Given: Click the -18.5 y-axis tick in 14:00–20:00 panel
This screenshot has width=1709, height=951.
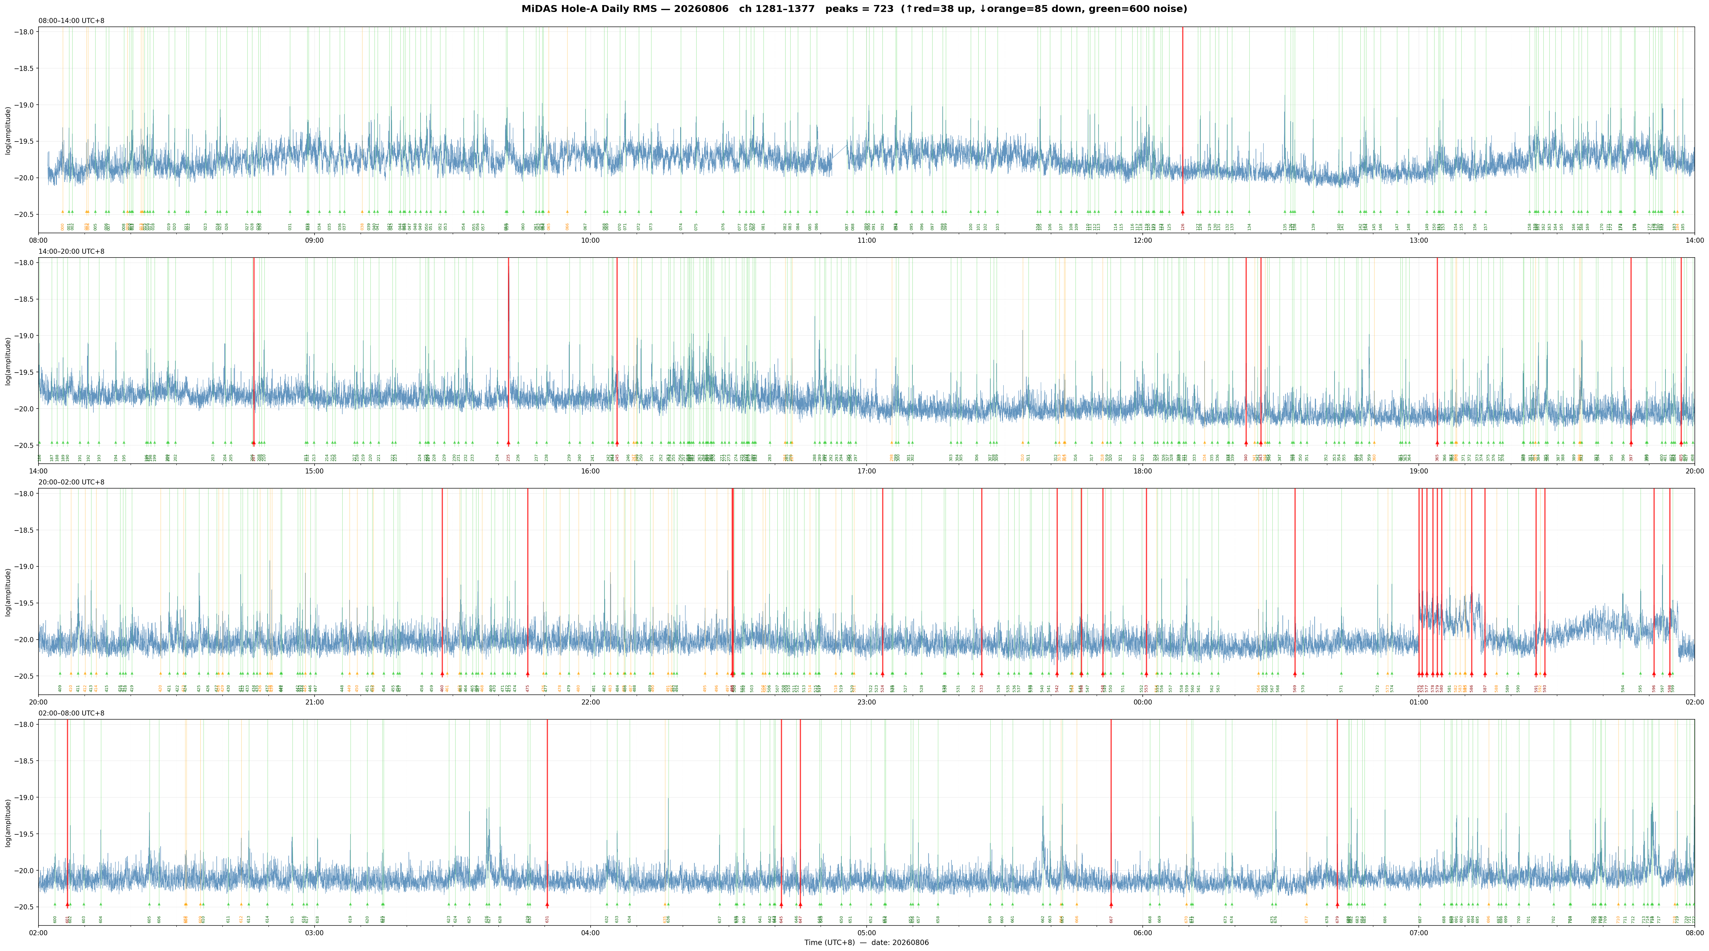Looking at the screenshot, I should (24, 299).
